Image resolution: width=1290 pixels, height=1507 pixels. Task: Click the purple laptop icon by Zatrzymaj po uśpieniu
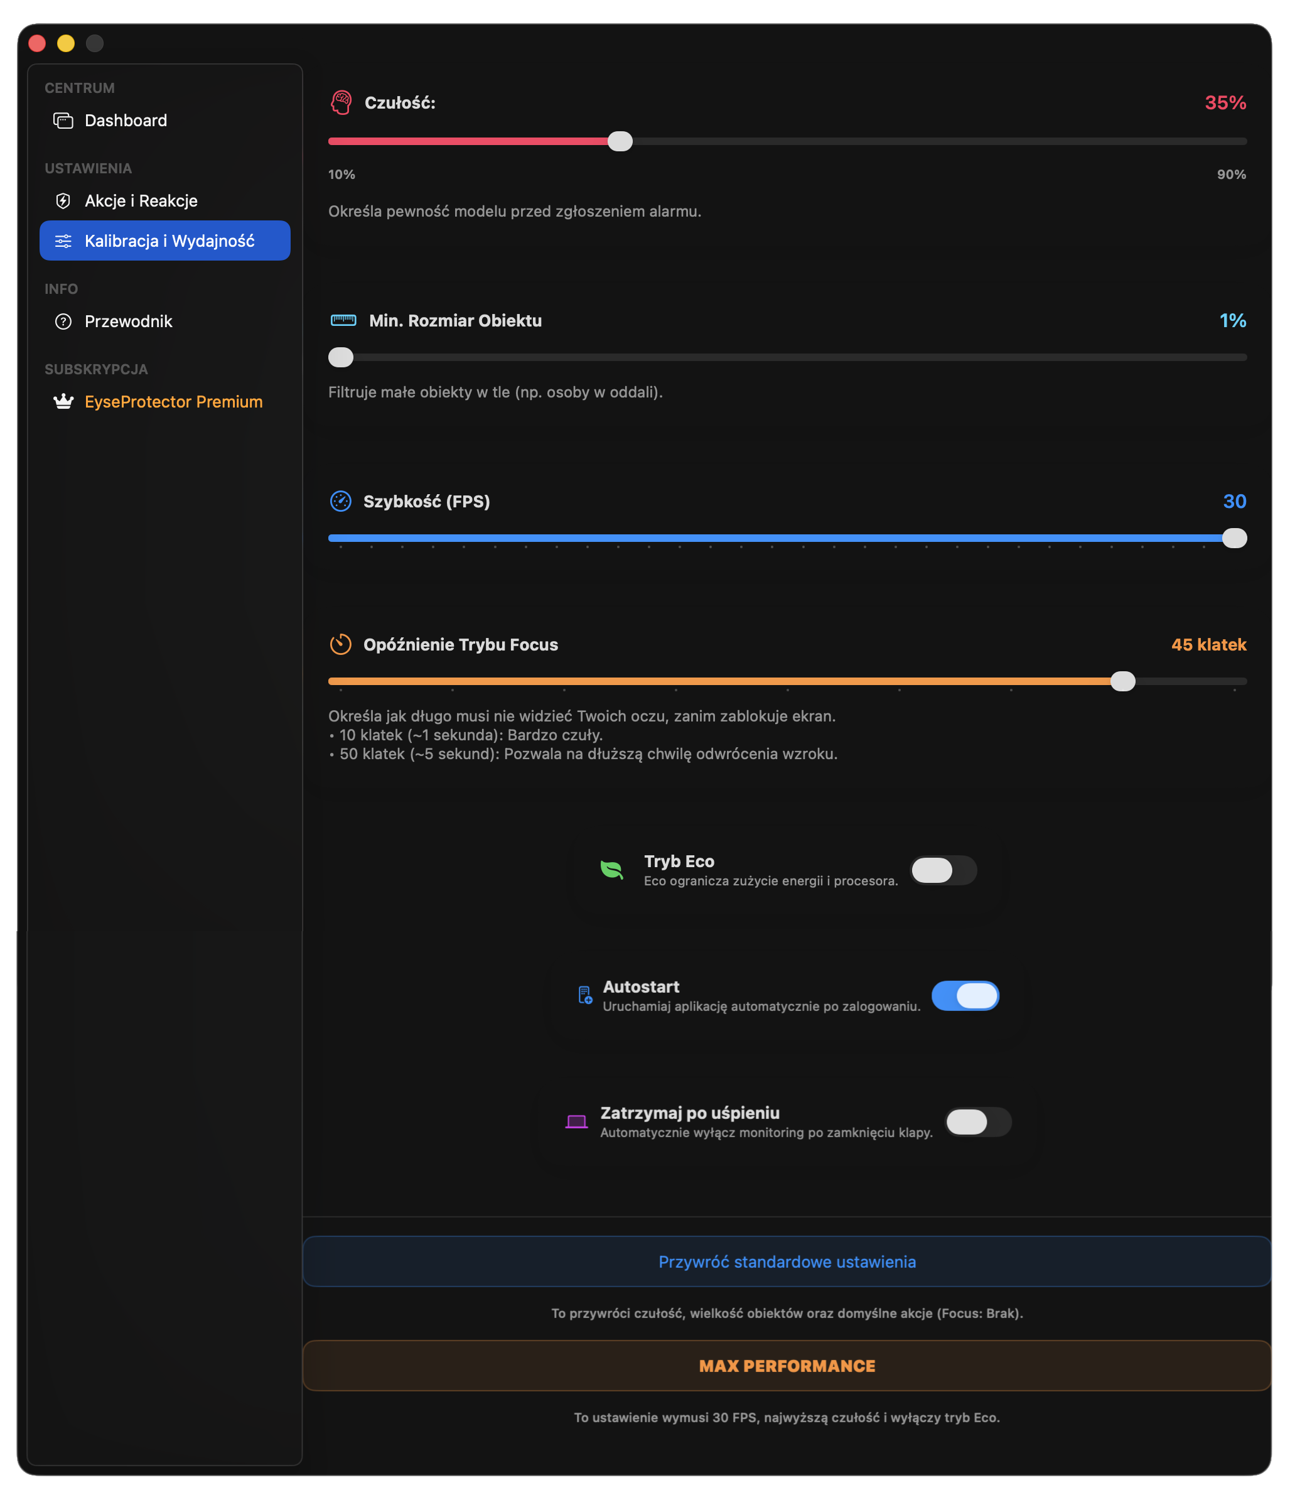pyautogui.click(x=577, y=1121)
